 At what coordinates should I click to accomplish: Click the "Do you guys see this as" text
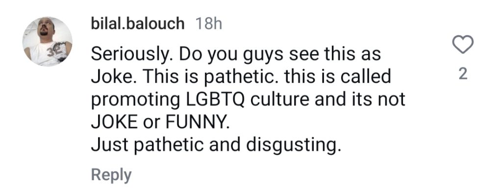[280, 55]
